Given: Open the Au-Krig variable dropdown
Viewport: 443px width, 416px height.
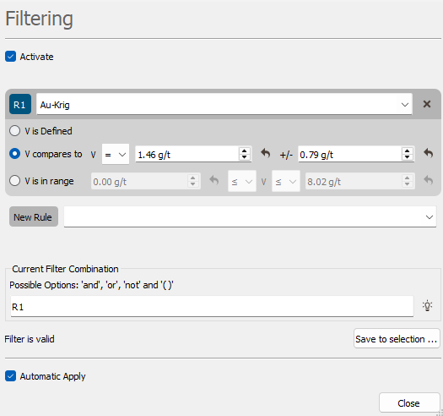Looking at the screenshot, I should point(224,104).
